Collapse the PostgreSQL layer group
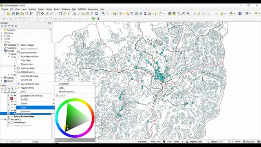Image resolution: width=261 pixels, height=147 pixels. [x=2, y=119]
